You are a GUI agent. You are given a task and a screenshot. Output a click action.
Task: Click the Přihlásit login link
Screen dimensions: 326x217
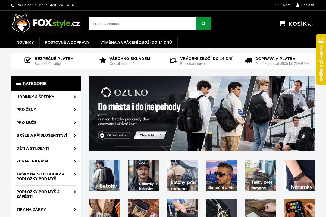pos(307,5)
